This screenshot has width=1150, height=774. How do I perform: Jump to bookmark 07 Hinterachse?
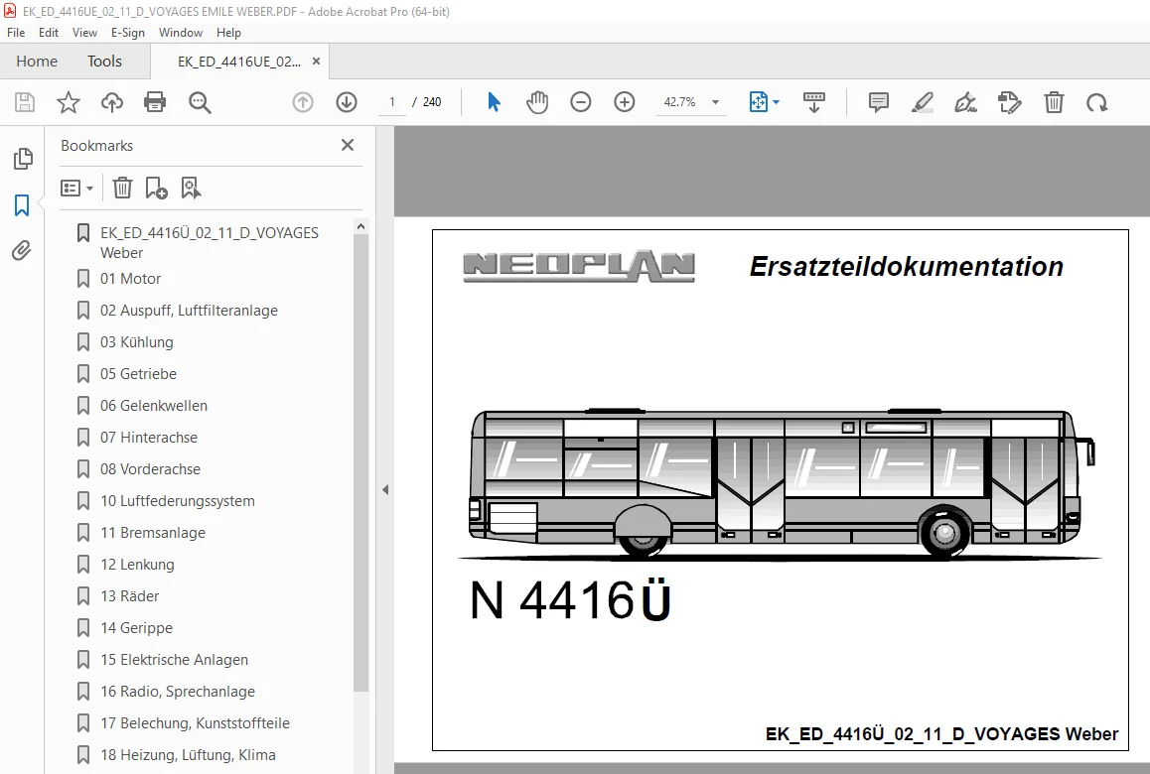pos(149,437)
